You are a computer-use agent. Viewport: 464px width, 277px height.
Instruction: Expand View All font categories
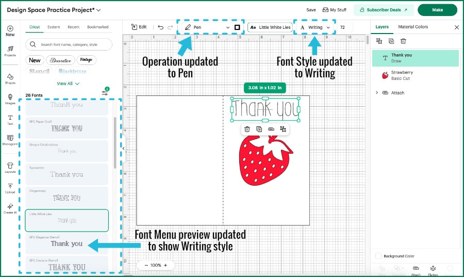(x=68, y=84)
